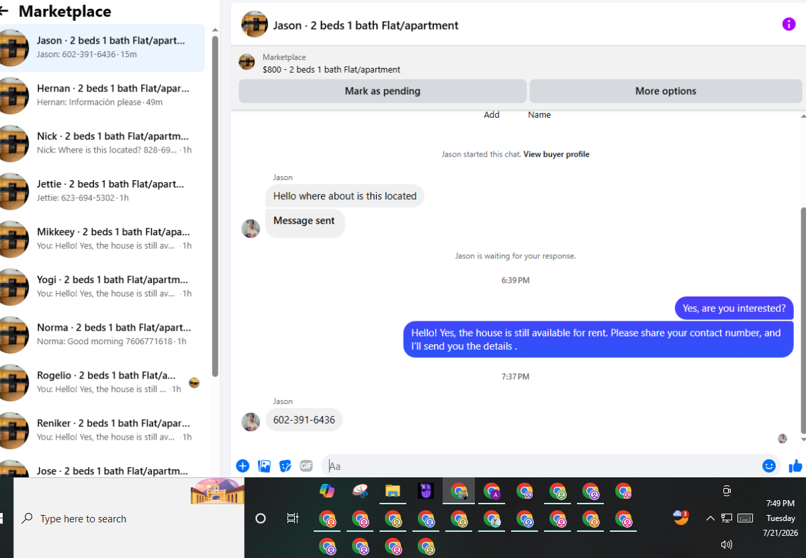Open the purple conversation info icon
This screenshot has width=806, height=558.
(x=789, y=24)
